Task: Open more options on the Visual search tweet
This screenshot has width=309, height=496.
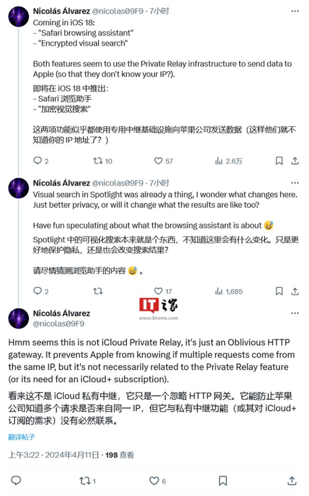Action: point(295,183)
